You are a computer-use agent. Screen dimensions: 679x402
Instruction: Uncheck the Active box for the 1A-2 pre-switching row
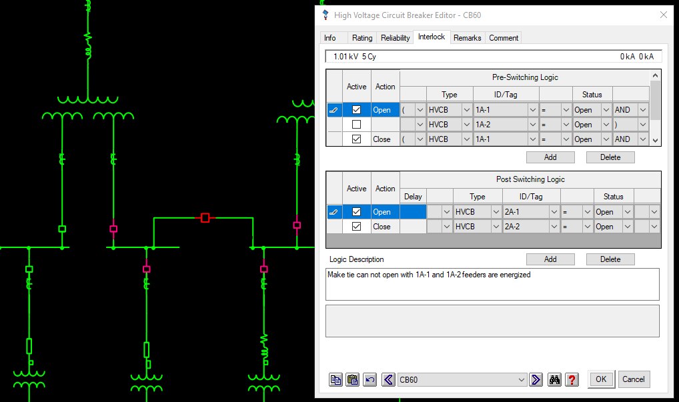356,124
